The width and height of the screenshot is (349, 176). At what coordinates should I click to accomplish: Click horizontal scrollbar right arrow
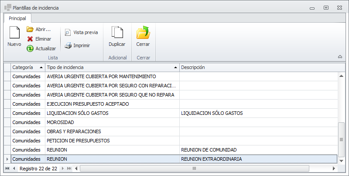[x=334, y=169]
